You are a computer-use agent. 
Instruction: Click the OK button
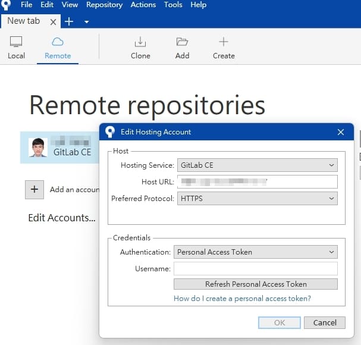280,322
